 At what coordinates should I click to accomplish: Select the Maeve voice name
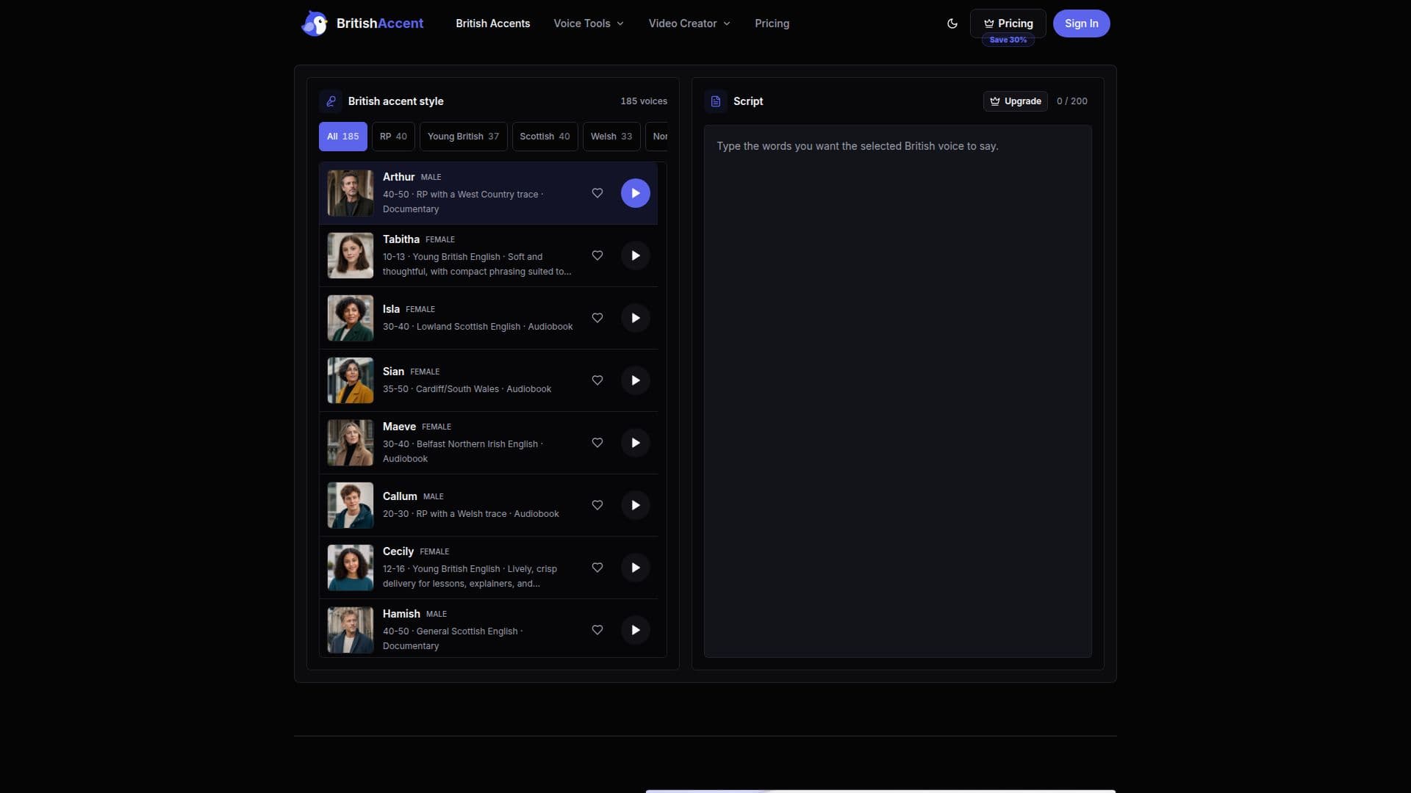[399, 427]
